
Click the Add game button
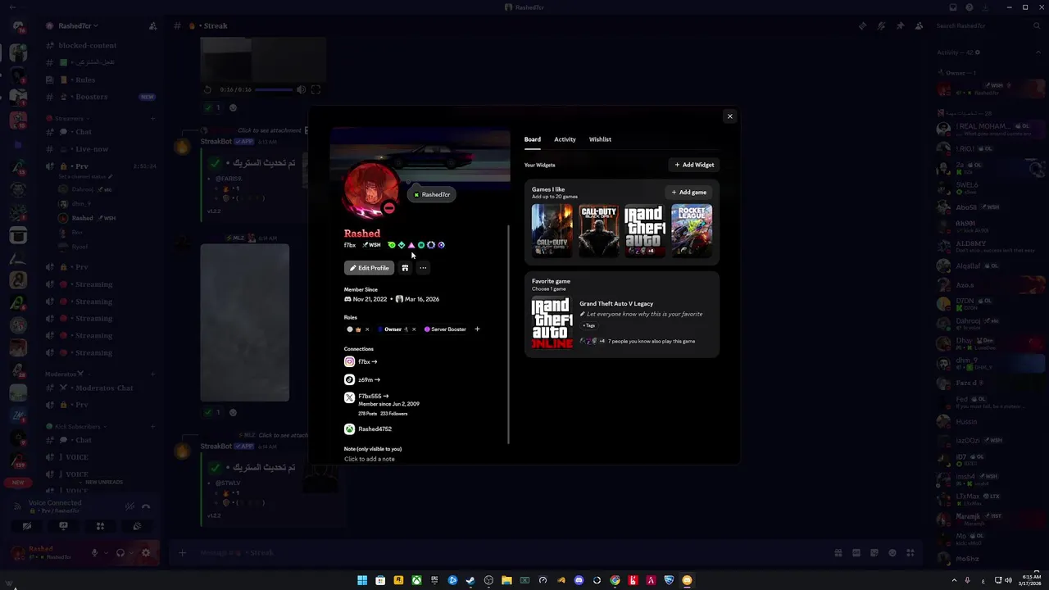(x=688, y=193)
